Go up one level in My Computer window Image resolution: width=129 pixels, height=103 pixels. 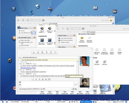[x=68, y=29]
